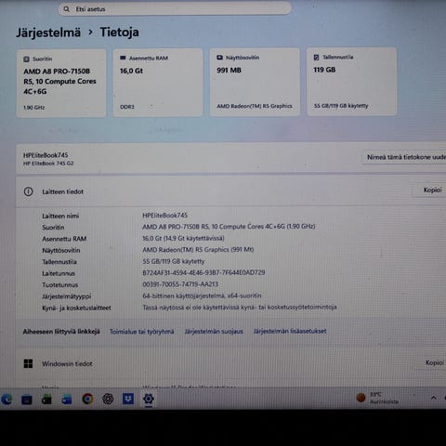Screen dimensions: 446x446
Task: Open the Näyttösovitin graphics card tile
Action: [x=255, y=82]
